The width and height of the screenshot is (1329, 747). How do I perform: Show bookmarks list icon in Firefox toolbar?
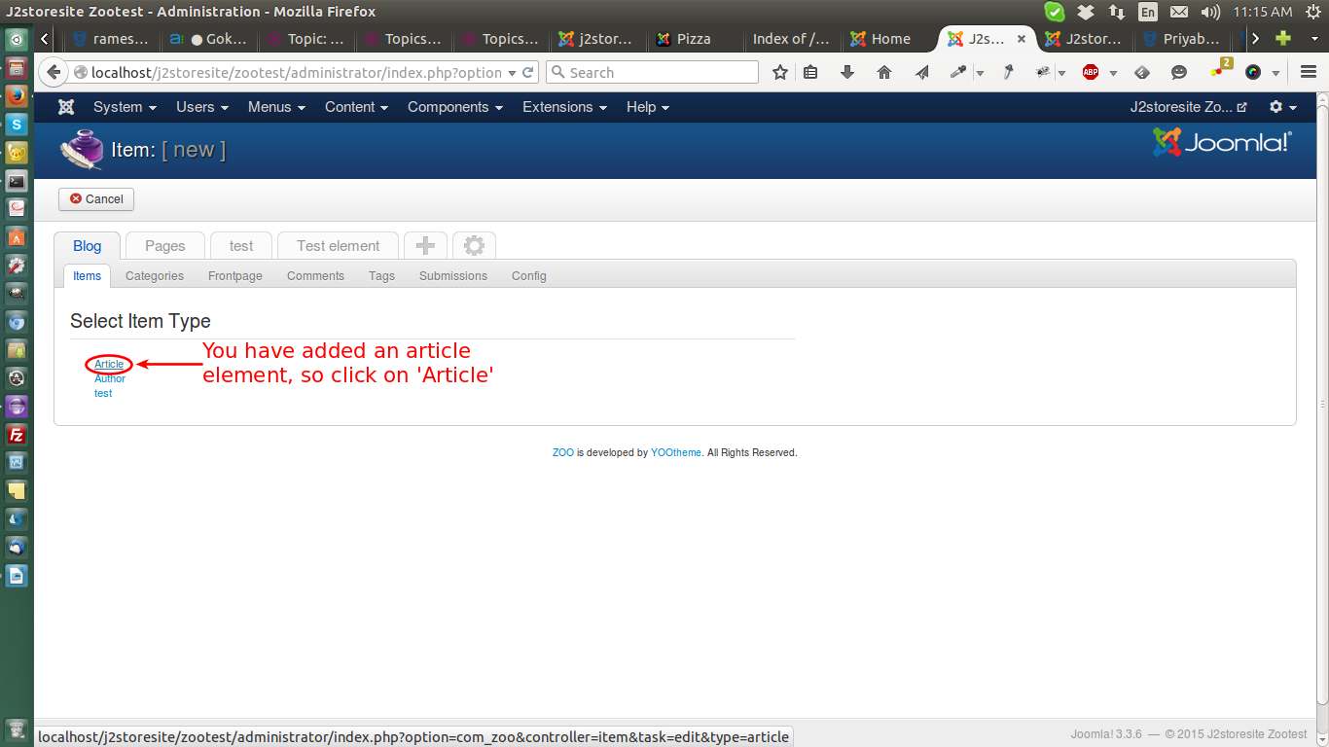click(x=810, y=72)
